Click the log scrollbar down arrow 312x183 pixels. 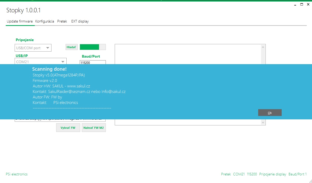[263, 122]
